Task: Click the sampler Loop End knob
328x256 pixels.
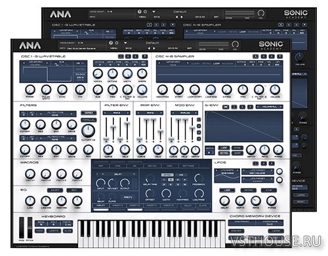Action: tap(211, 90)
